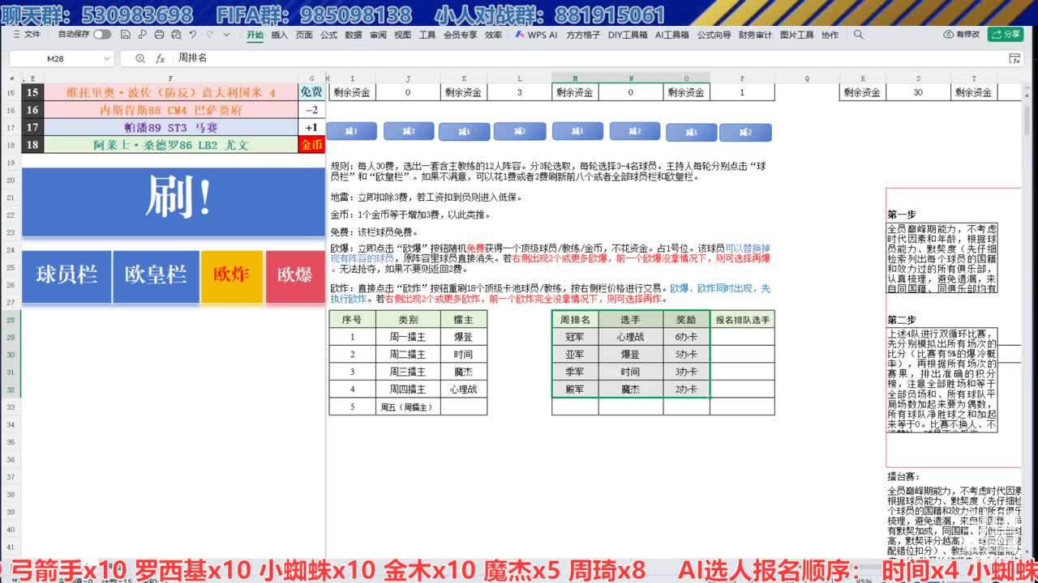Expand the Name Box dropdown for M28
Image resolution: width=1038 pixels, height=583 pixels.
pyautogui.click(x=107, y=59)
